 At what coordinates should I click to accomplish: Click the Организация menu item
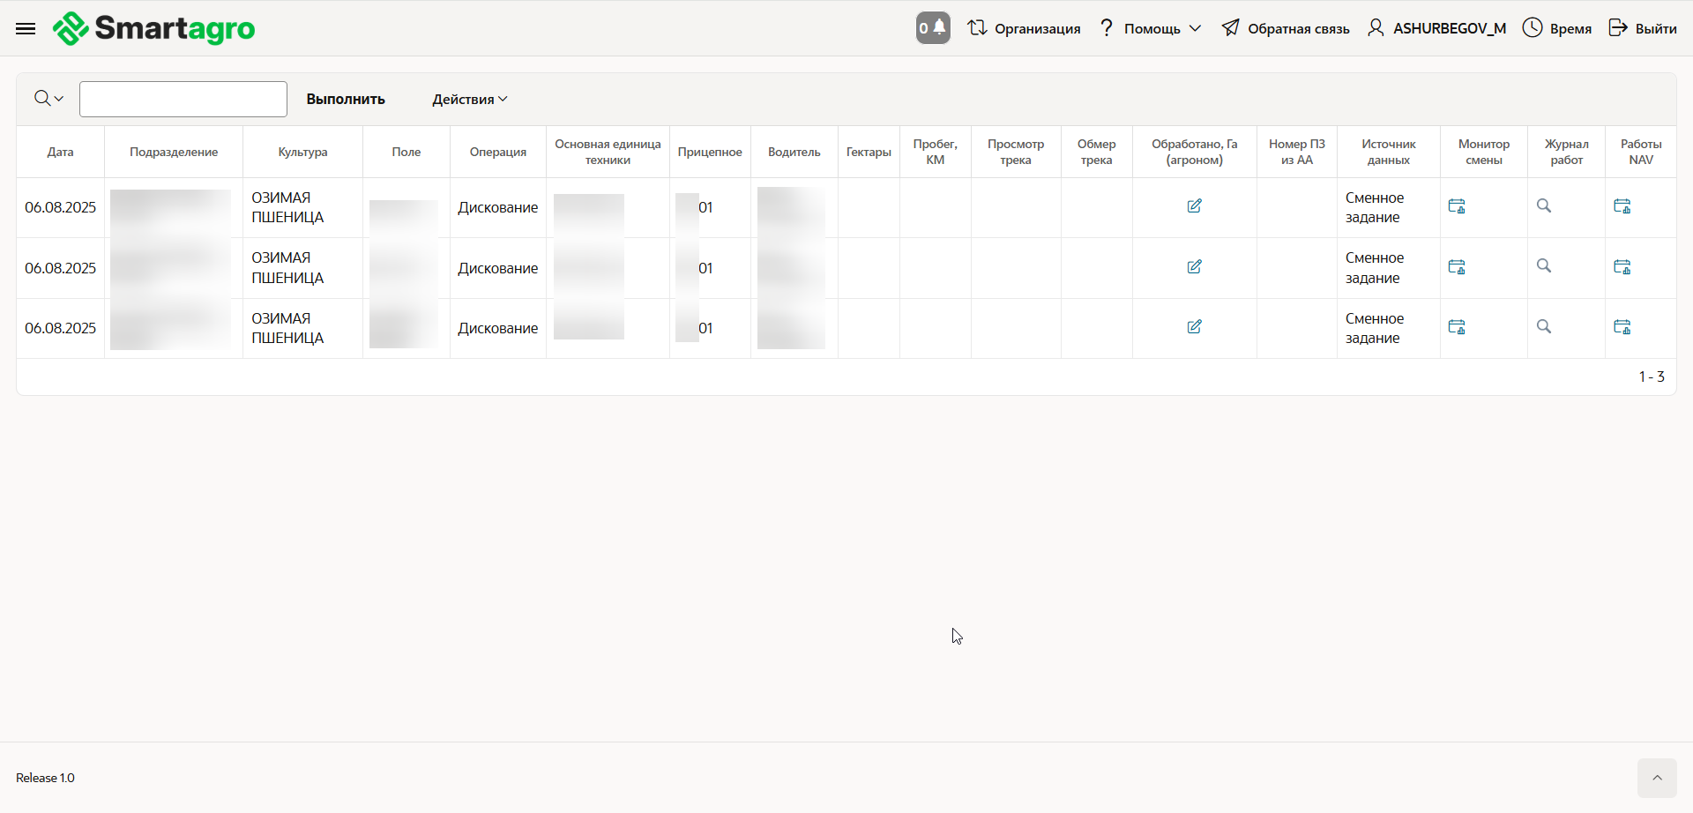point(1024,28)
